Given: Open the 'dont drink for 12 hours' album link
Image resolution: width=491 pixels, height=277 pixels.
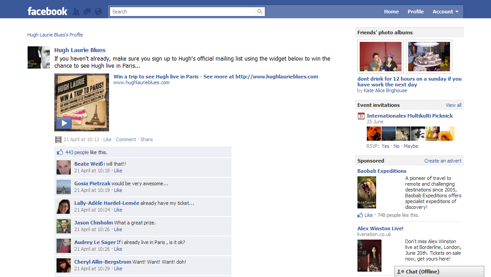Looking at the screenshot, I should 410,82.
